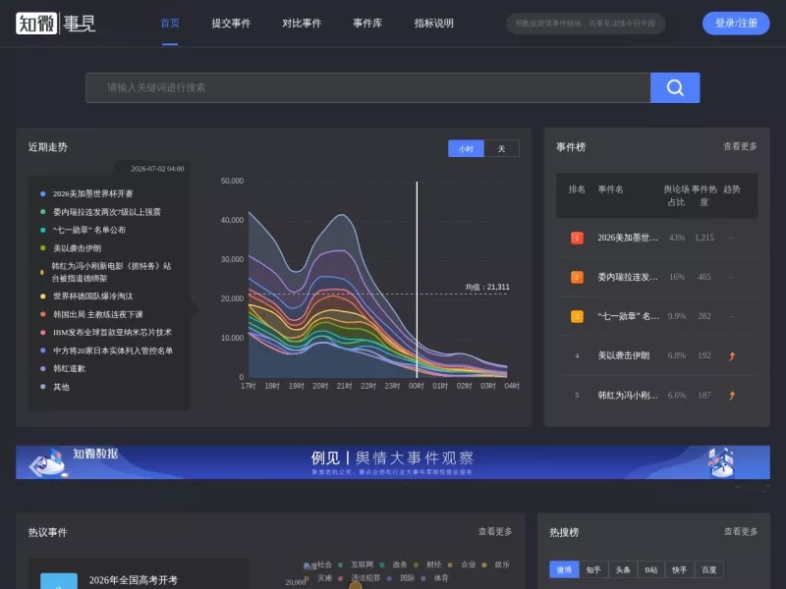The height and width of the screenshot is (589, 786).
Task: Click the 登录/注册 button
Action: click(736, 23)
